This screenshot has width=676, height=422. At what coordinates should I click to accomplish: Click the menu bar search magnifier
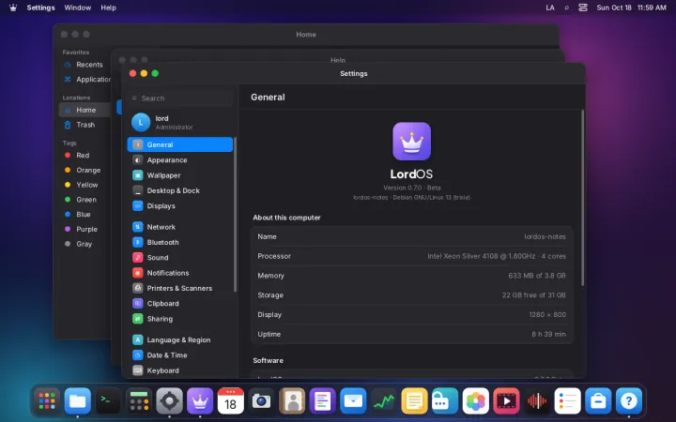coord(566,8)
